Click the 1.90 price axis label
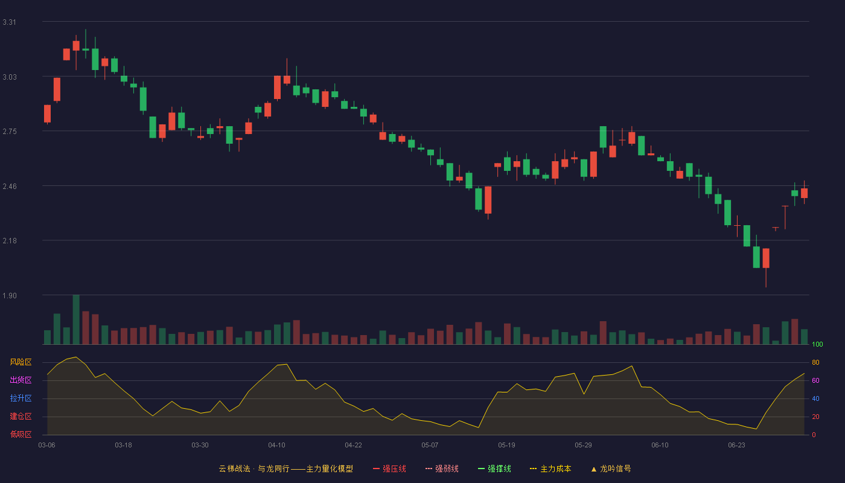Screen dimensions: 845x483 tap(10, 296)
